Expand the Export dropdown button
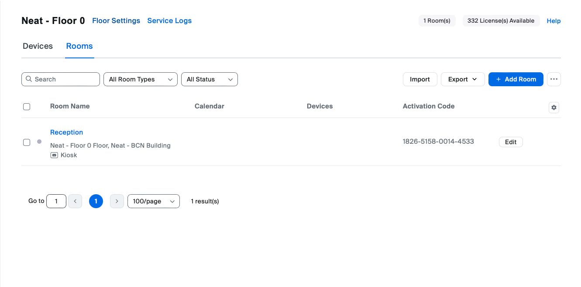The image size is (581, 287). click(463, 79)
